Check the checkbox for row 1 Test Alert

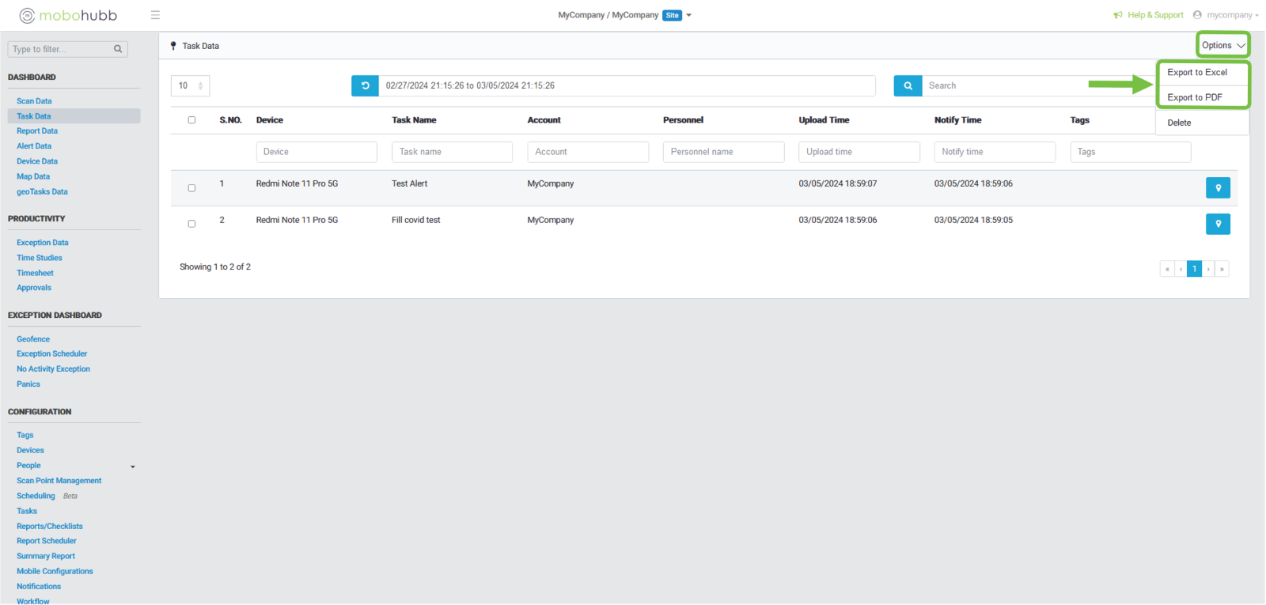191,188
